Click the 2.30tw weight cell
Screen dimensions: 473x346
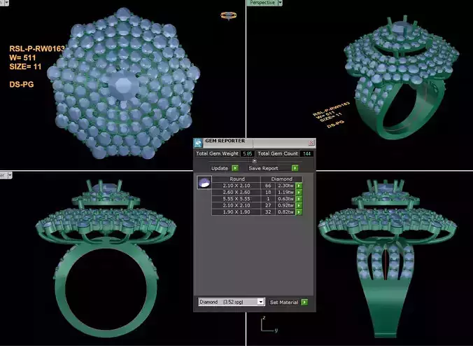285,186
